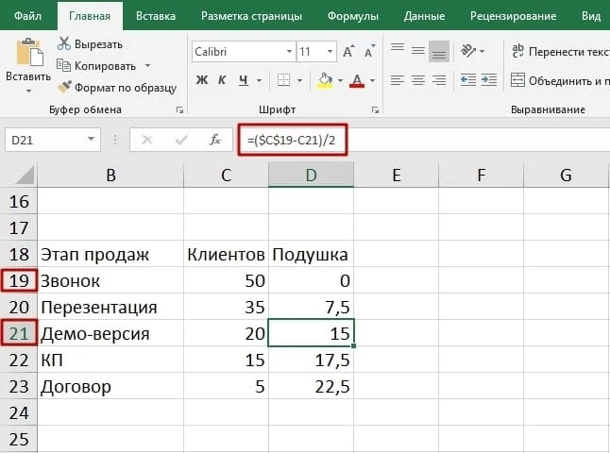Open the Calibri font name dropdown
The height and width of the screenshot is (453, 610).
(289, 51)
